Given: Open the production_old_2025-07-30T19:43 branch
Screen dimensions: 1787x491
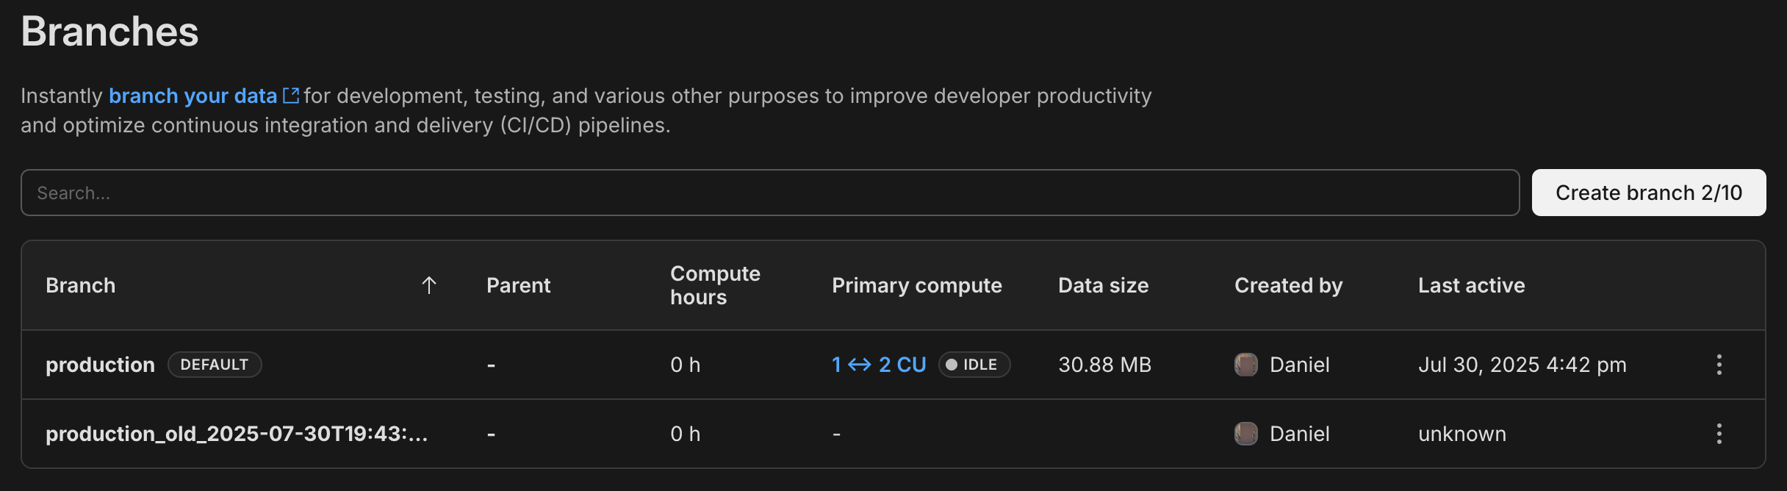Looking at the screenshot, I should coord(236,434).
